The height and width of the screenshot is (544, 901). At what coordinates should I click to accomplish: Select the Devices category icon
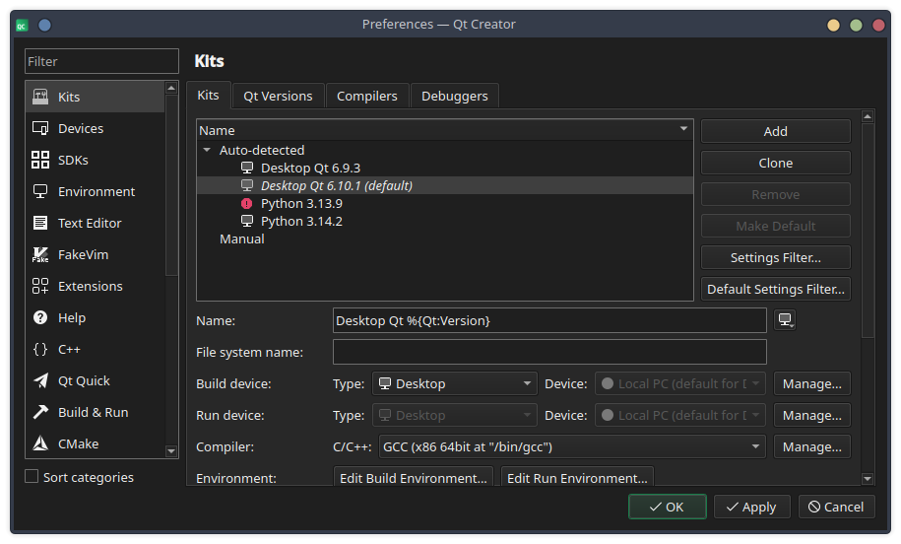point(40,128)
